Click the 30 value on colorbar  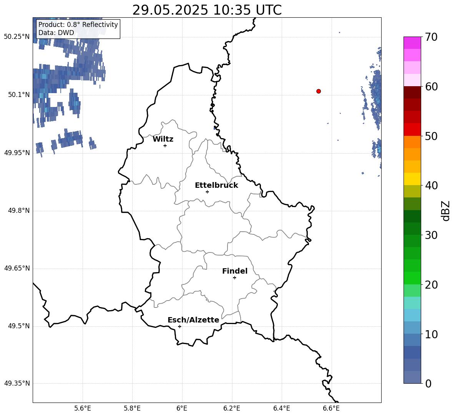[x=431, y=235]
